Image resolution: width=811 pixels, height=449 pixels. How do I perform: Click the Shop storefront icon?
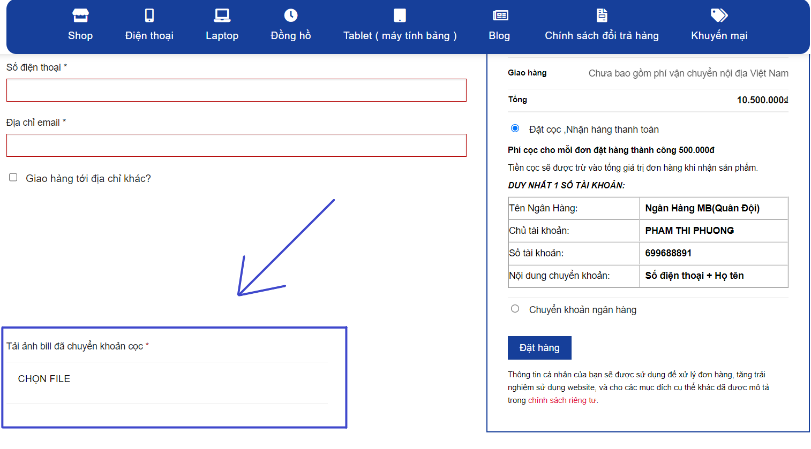[x=80, y=16]
